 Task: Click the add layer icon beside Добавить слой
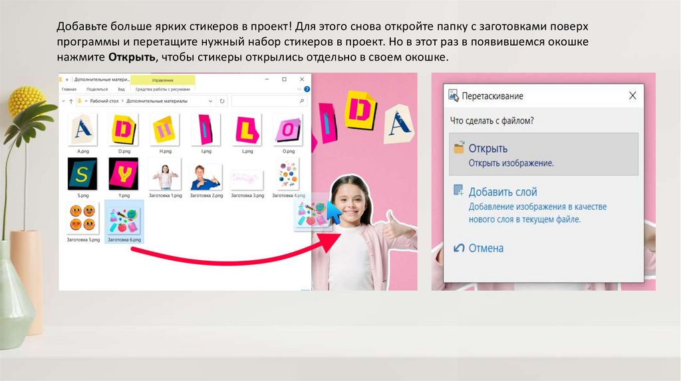point(458,190)
